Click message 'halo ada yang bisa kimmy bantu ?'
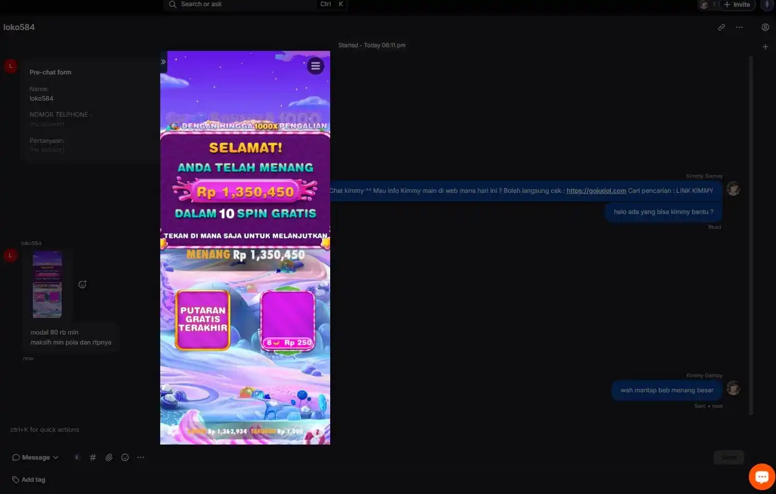776x494 pixels. pyautogui.click(x=663, y=212)
